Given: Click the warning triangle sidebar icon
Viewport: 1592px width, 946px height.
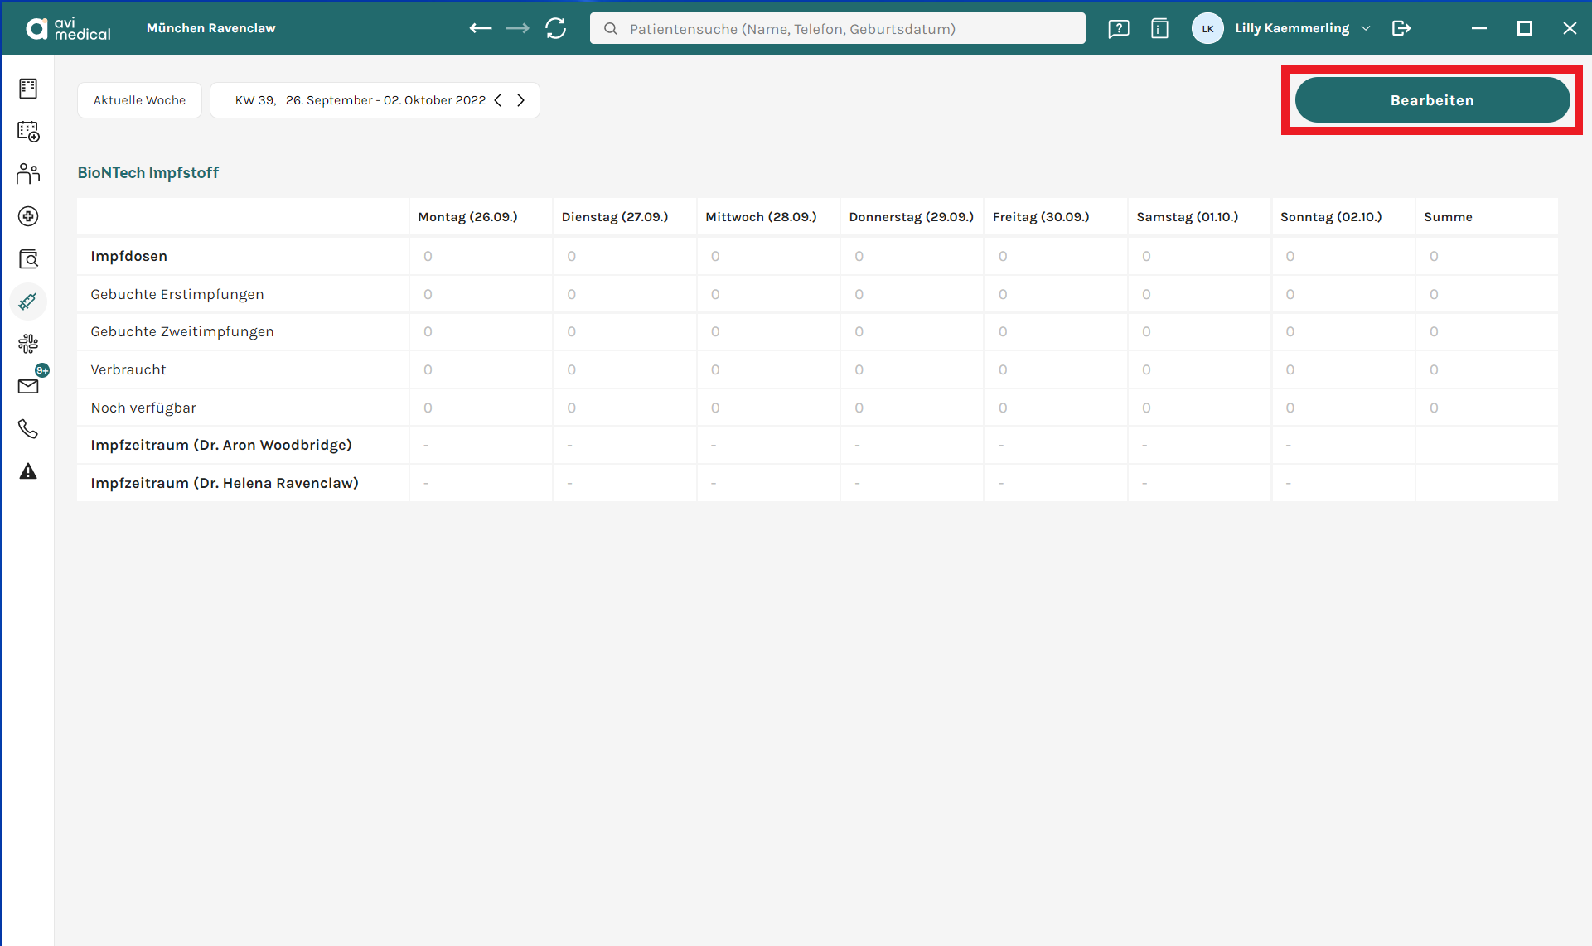Looking at the screenshot, I should [28, 471].
